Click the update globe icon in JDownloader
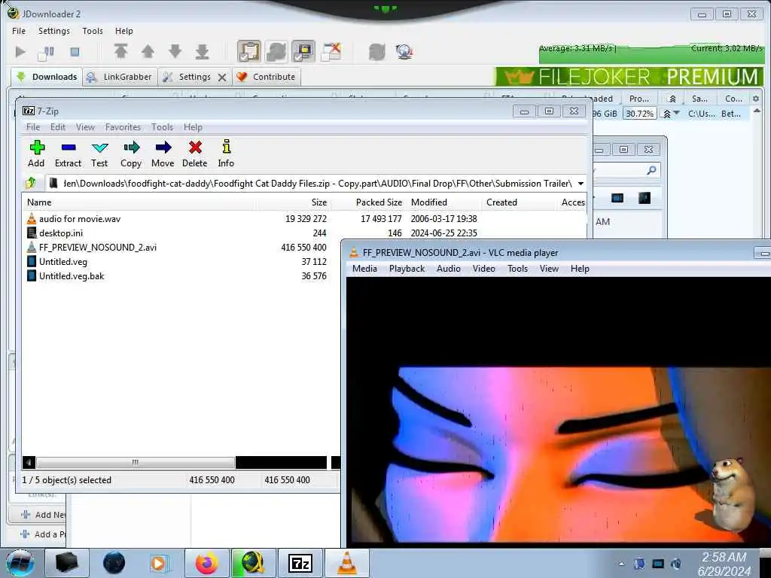 [404, 52]
